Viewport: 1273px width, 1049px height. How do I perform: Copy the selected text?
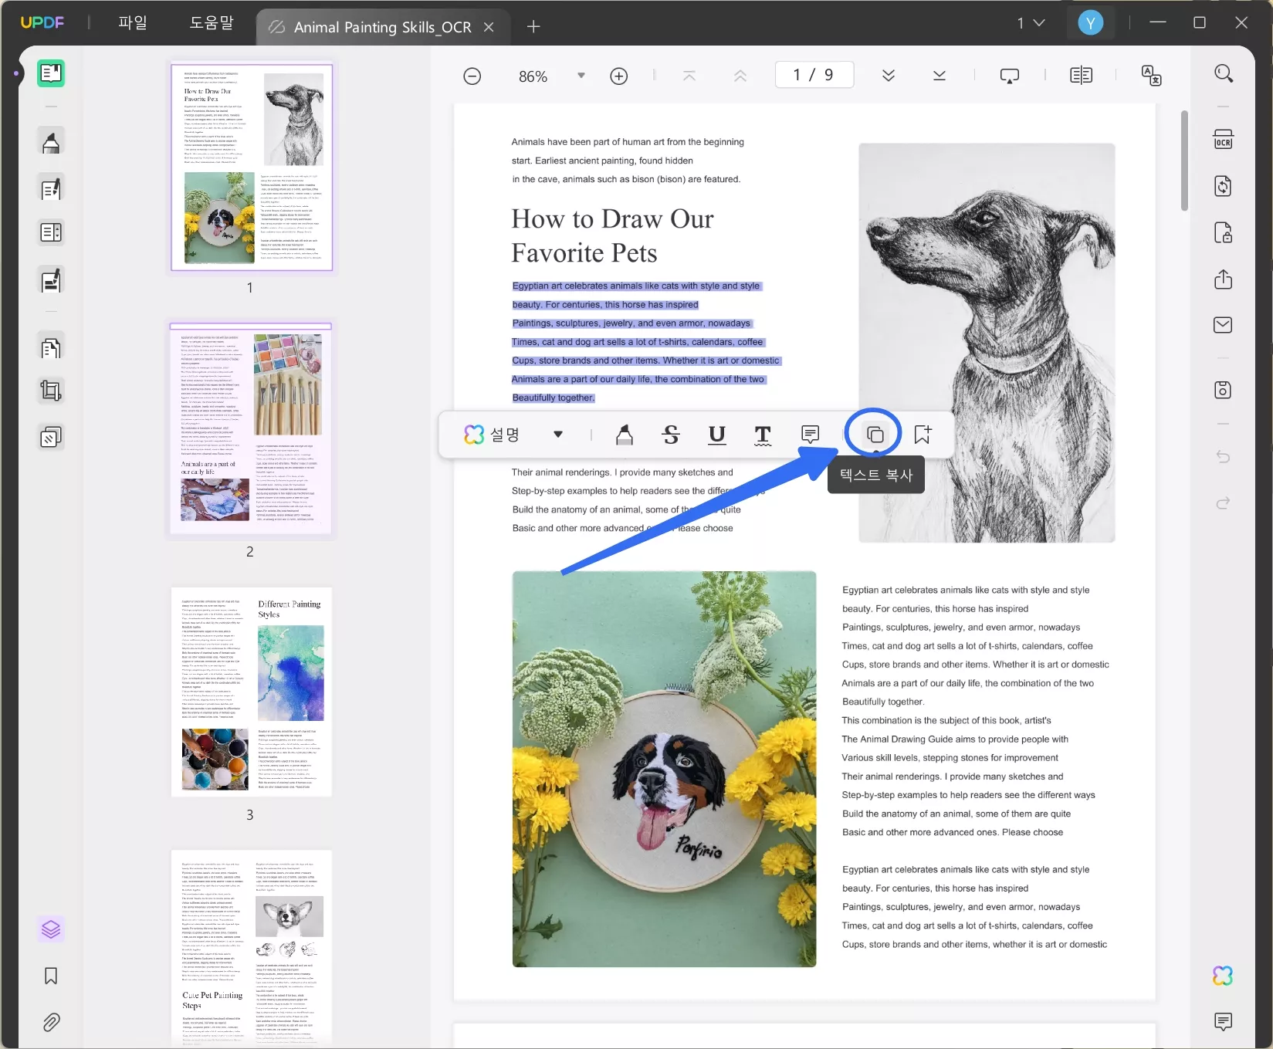(x=875, y=435)
